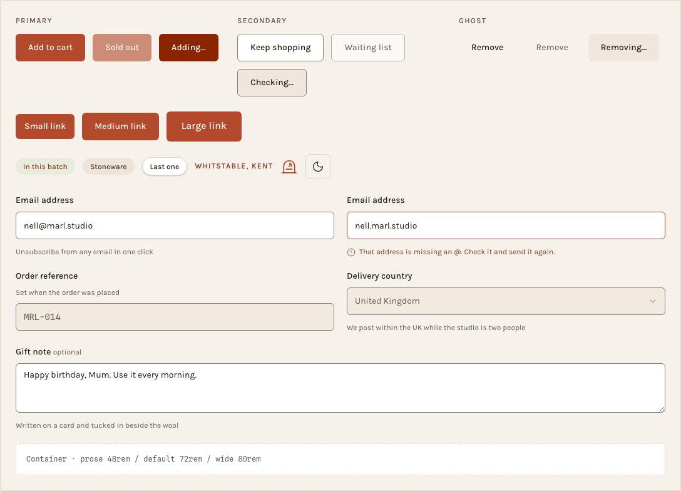Grab the gift note textarea resize handle
Image resolution: width=681 pixels, height=491 pixels.
pos(662,409)
